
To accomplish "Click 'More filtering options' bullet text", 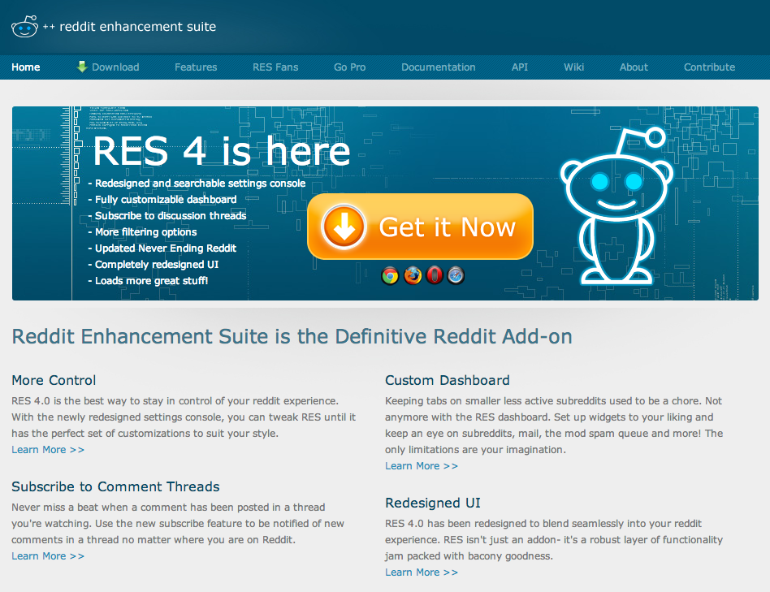I will [x=146, y=231].
